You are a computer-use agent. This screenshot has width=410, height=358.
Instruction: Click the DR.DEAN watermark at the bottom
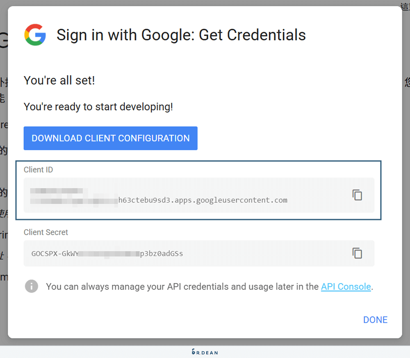tap(205, 352)
